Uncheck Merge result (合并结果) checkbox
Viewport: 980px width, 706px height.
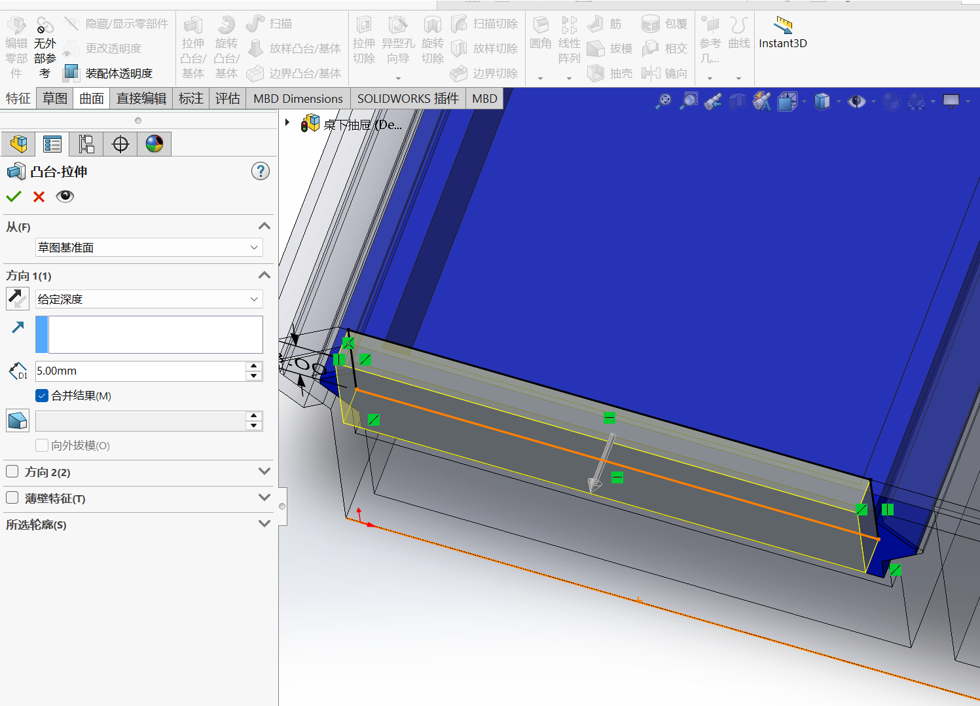[42, 396]
